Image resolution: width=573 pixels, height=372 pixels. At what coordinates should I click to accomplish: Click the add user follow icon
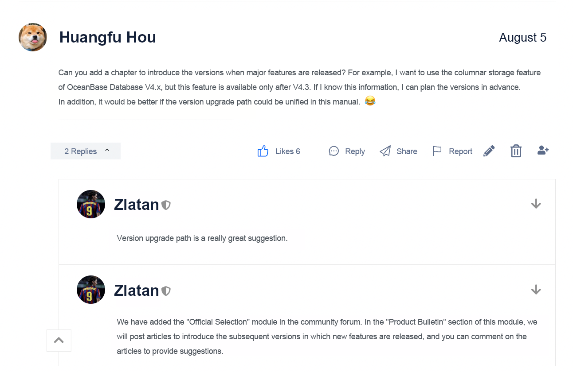543,151
